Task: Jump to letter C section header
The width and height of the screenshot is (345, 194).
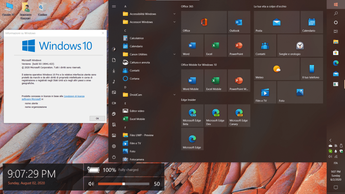Action: (125, 31)
